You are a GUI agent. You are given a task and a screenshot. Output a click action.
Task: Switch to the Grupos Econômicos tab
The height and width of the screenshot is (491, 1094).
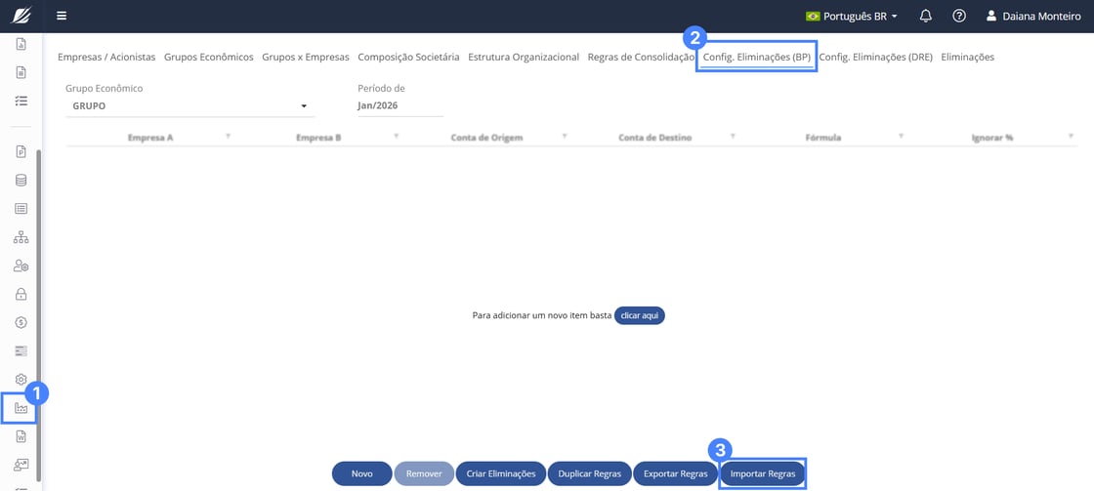click(x=209, y=58)
